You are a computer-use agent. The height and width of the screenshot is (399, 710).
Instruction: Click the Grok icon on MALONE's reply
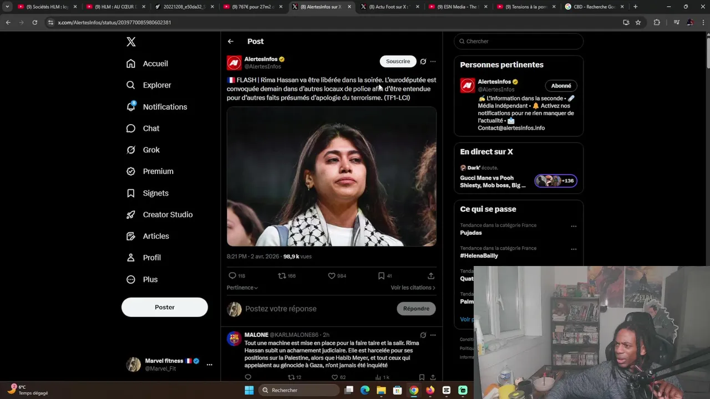423,335
